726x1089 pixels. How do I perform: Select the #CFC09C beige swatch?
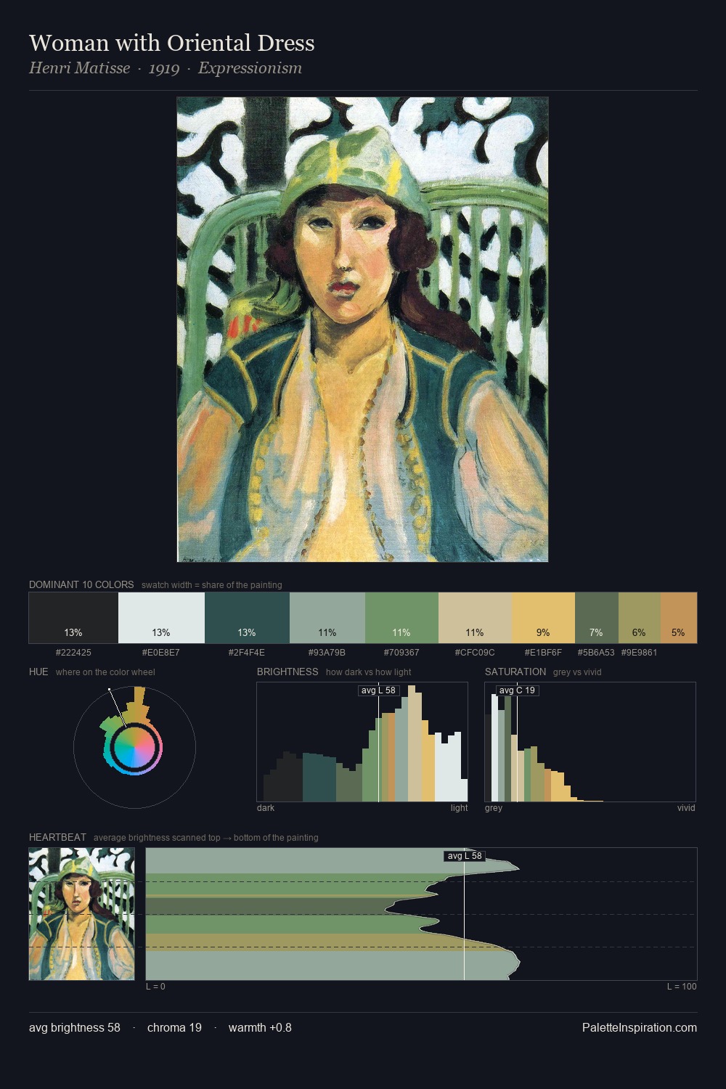click(475, 618)
